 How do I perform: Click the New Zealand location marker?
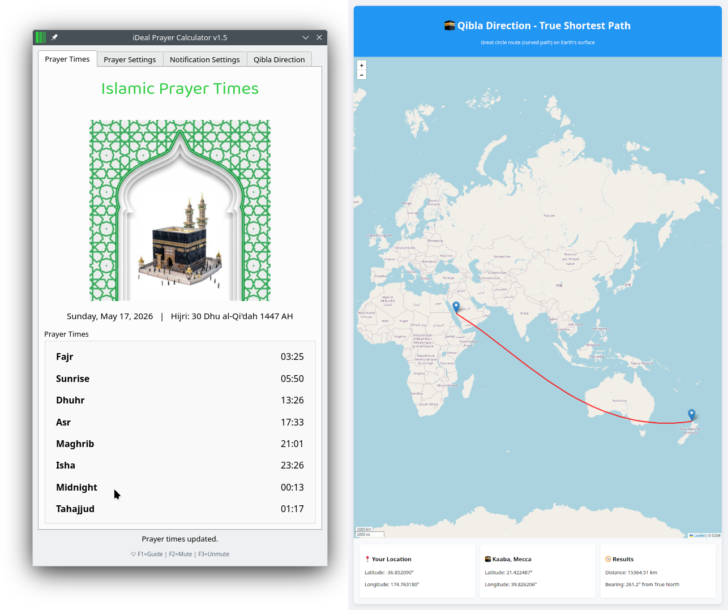tap(691, 415)
